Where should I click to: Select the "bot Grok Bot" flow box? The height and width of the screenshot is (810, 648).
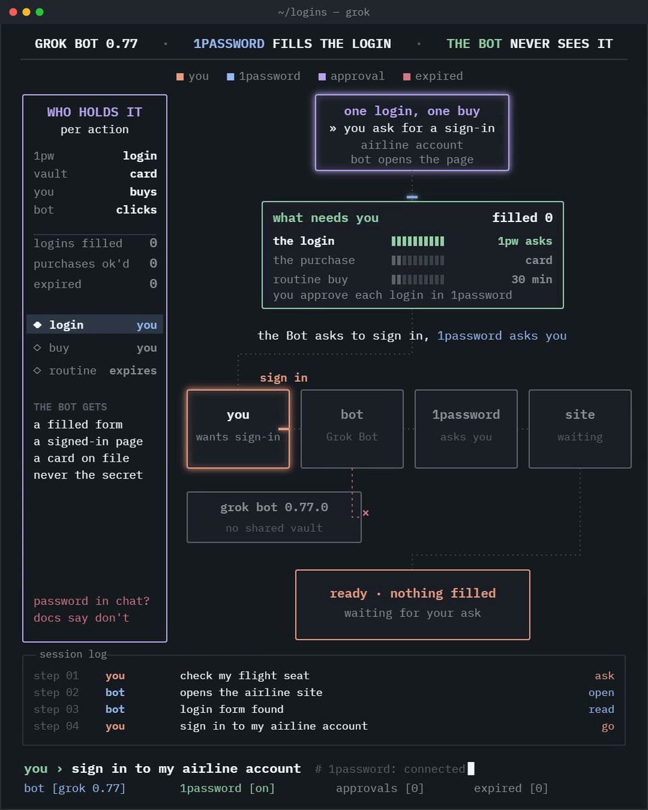click(x=352, y=429)
